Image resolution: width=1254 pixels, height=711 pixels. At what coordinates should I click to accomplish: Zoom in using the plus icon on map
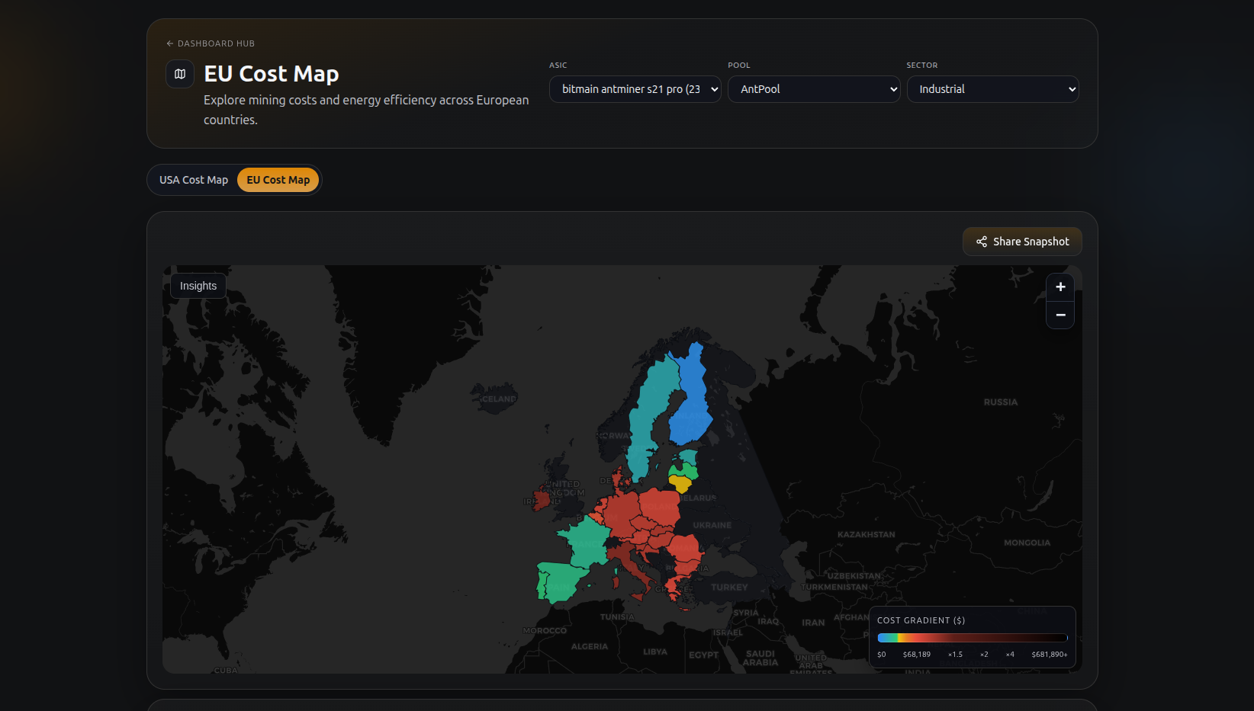pyautogui.click(x=1060, y=287)
